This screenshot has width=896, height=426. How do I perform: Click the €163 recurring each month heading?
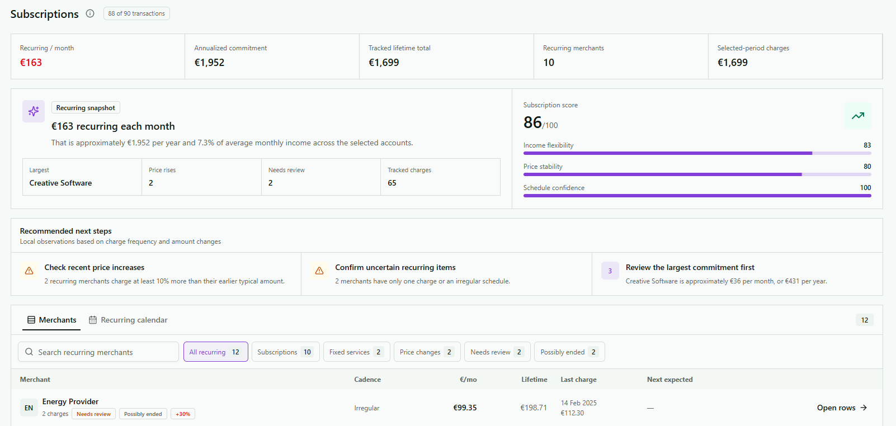click(113, 126)
